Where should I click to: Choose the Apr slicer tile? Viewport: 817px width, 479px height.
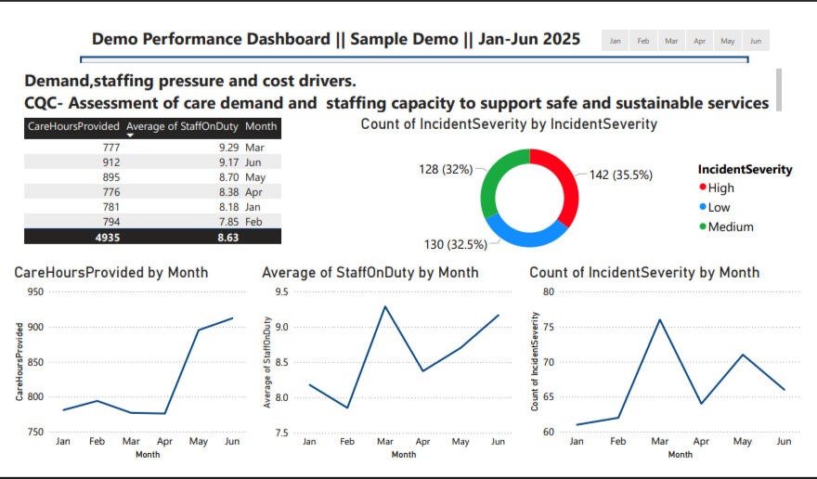(x=700, y=41)
